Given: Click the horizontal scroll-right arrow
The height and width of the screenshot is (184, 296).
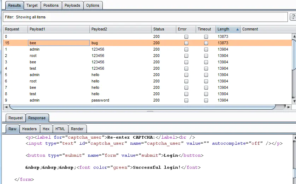Looking at the screenshot, I should tap(289, 107).
